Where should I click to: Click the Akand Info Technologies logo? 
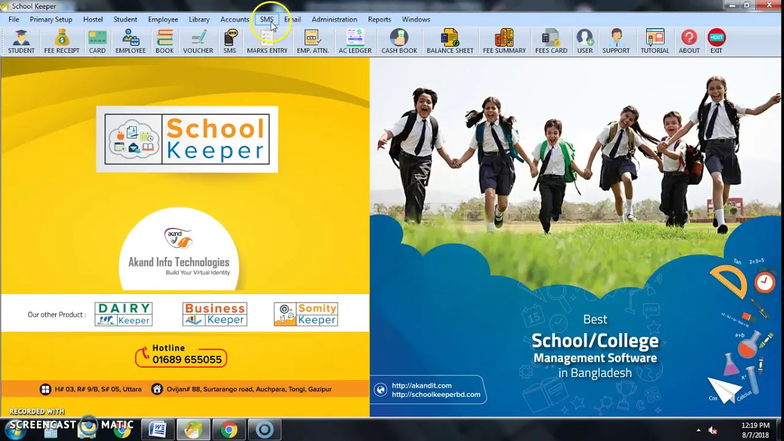[x=179, y=252]
